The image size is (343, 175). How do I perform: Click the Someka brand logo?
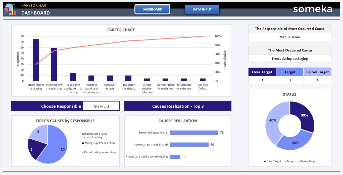[x=313, y=9]
